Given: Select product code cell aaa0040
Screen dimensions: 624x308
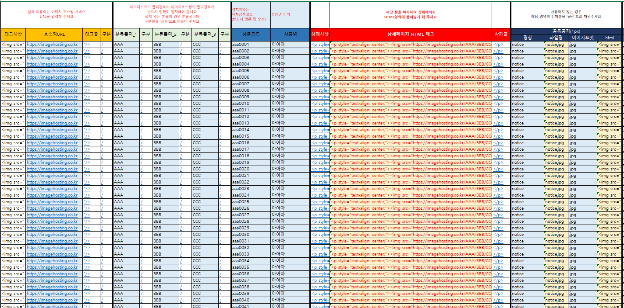Looking at the screenshot, I should point(251,300).
